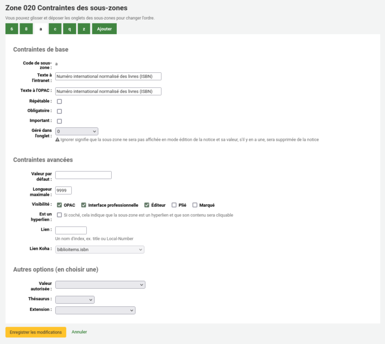Screen dimensions: 385x344
Task: Uncheck the Éditeur visibility checkbox
Action: [147, 205]
